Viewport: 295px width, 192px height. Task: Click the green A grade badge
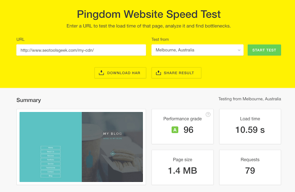[175, 130]
